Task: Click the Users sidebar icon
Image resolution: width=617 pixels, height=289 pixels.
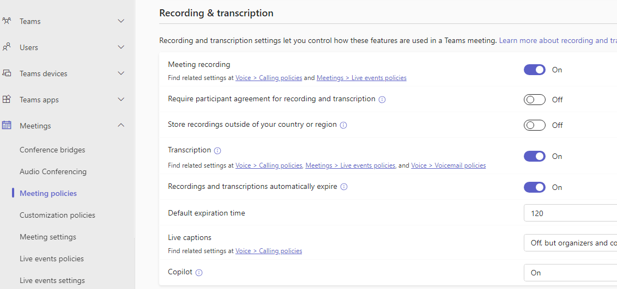Action: click(x=7, y=47)
